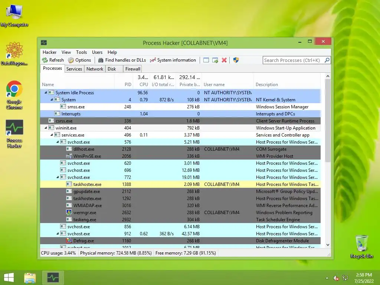The height and width of the screenshot is (285, 380).
Task: Open the Users menu
Action: [97, 52]
